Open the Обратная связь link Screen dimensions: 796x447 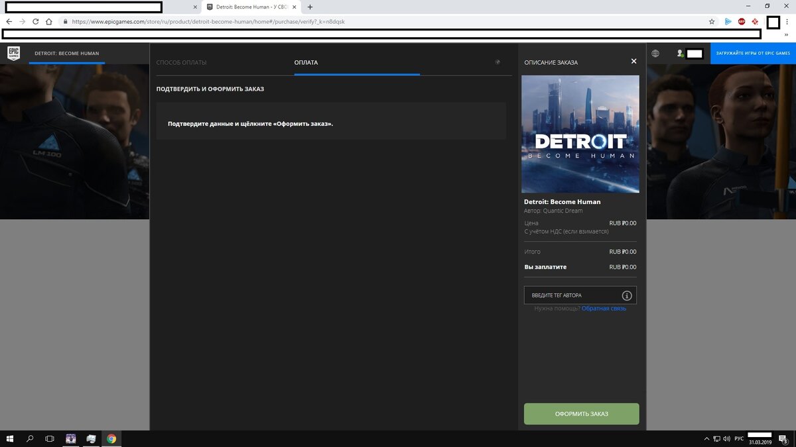tap(604, 309)
